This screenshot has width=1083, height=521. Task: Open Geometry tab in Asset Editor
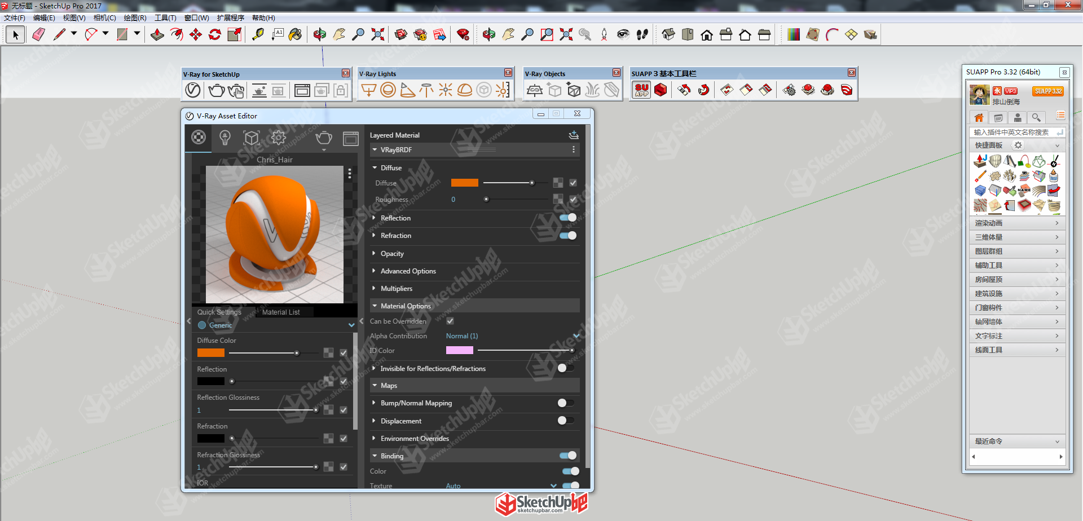coord(252,137)
